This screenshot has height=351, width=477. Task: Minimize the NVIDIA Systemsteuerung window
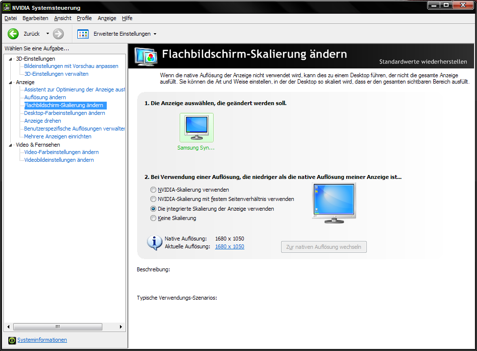434,4
